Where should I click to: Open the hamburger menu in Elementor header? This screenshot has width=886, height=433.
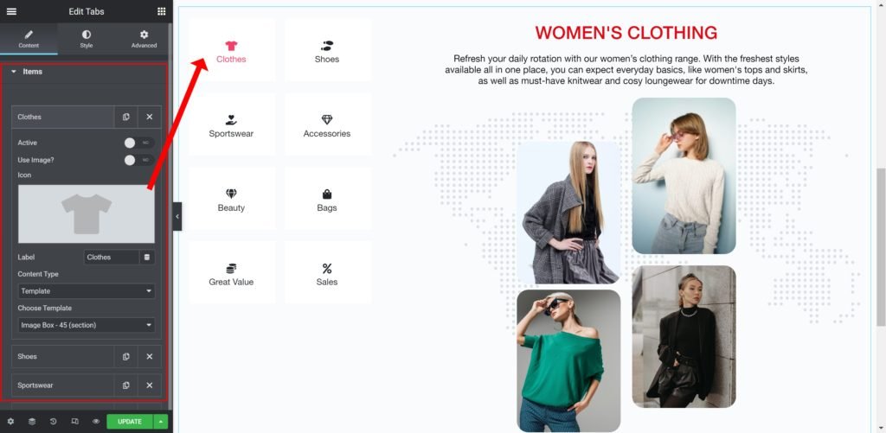pyautogui.click(x=11, y=11)
